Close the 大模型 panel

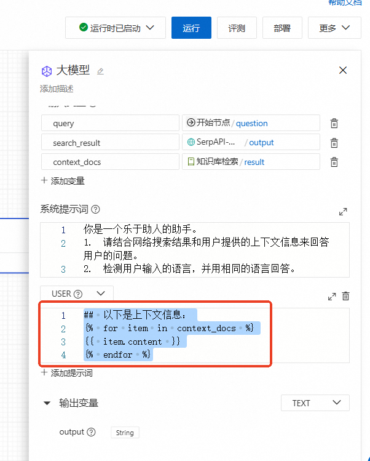coord(343,70)
